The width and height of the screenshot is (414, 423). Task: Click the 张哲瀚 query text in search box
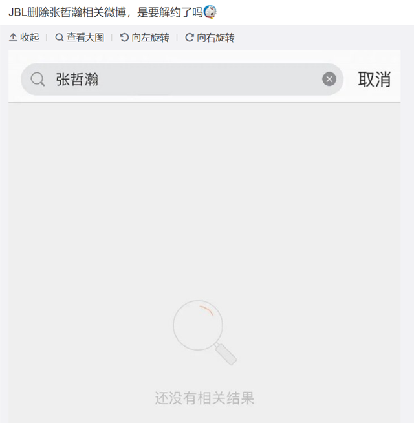pyautogui.click(x=77, y=80)
